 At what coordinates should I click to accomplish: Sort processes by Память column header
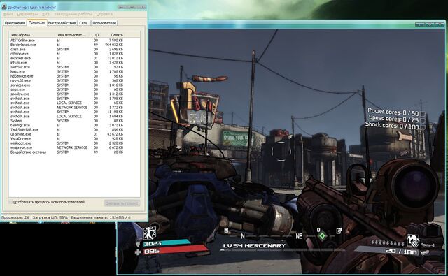tap(117, 35)
